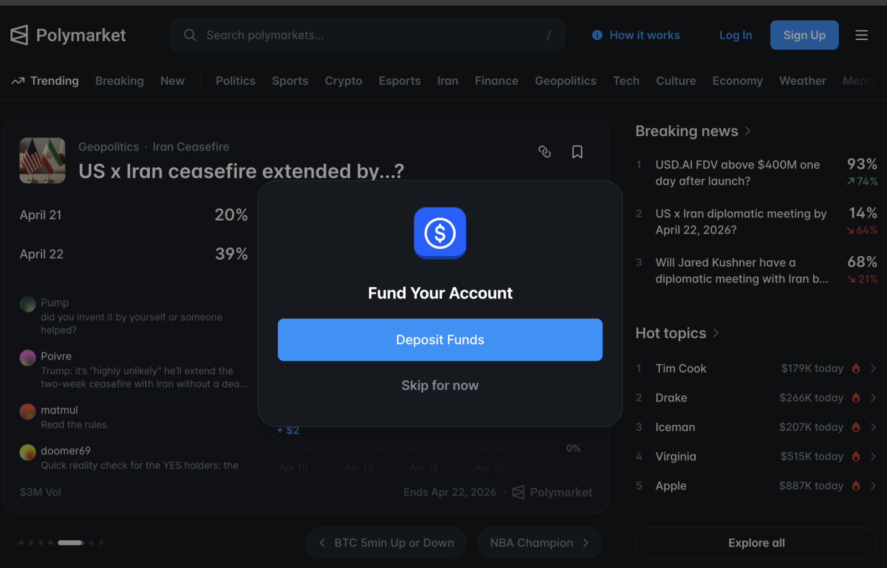This screenshot has width=887, height=568.
Task: Open the hamburger menu
Action: tap(861, 35)
